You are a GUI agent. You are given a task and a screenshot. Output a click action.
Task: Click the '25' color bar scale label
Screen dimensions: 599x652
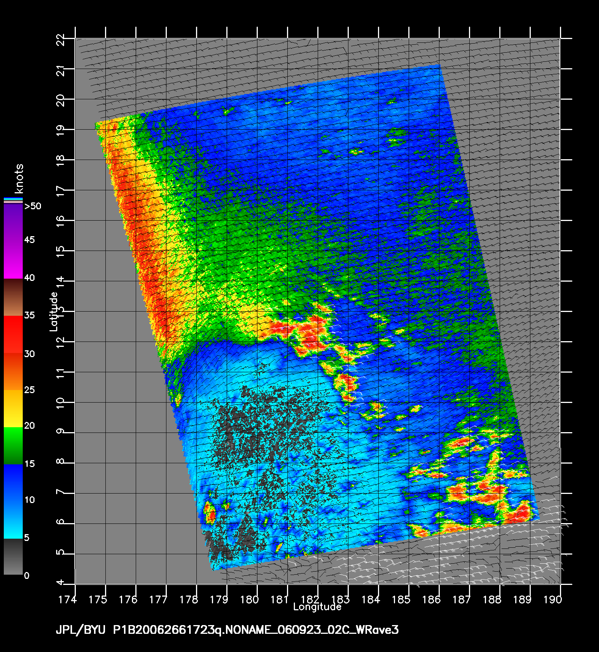(30, 390)
